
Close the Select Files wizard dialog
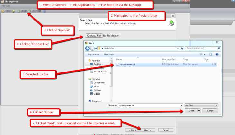pyautogui.click(x=173, y=16)
